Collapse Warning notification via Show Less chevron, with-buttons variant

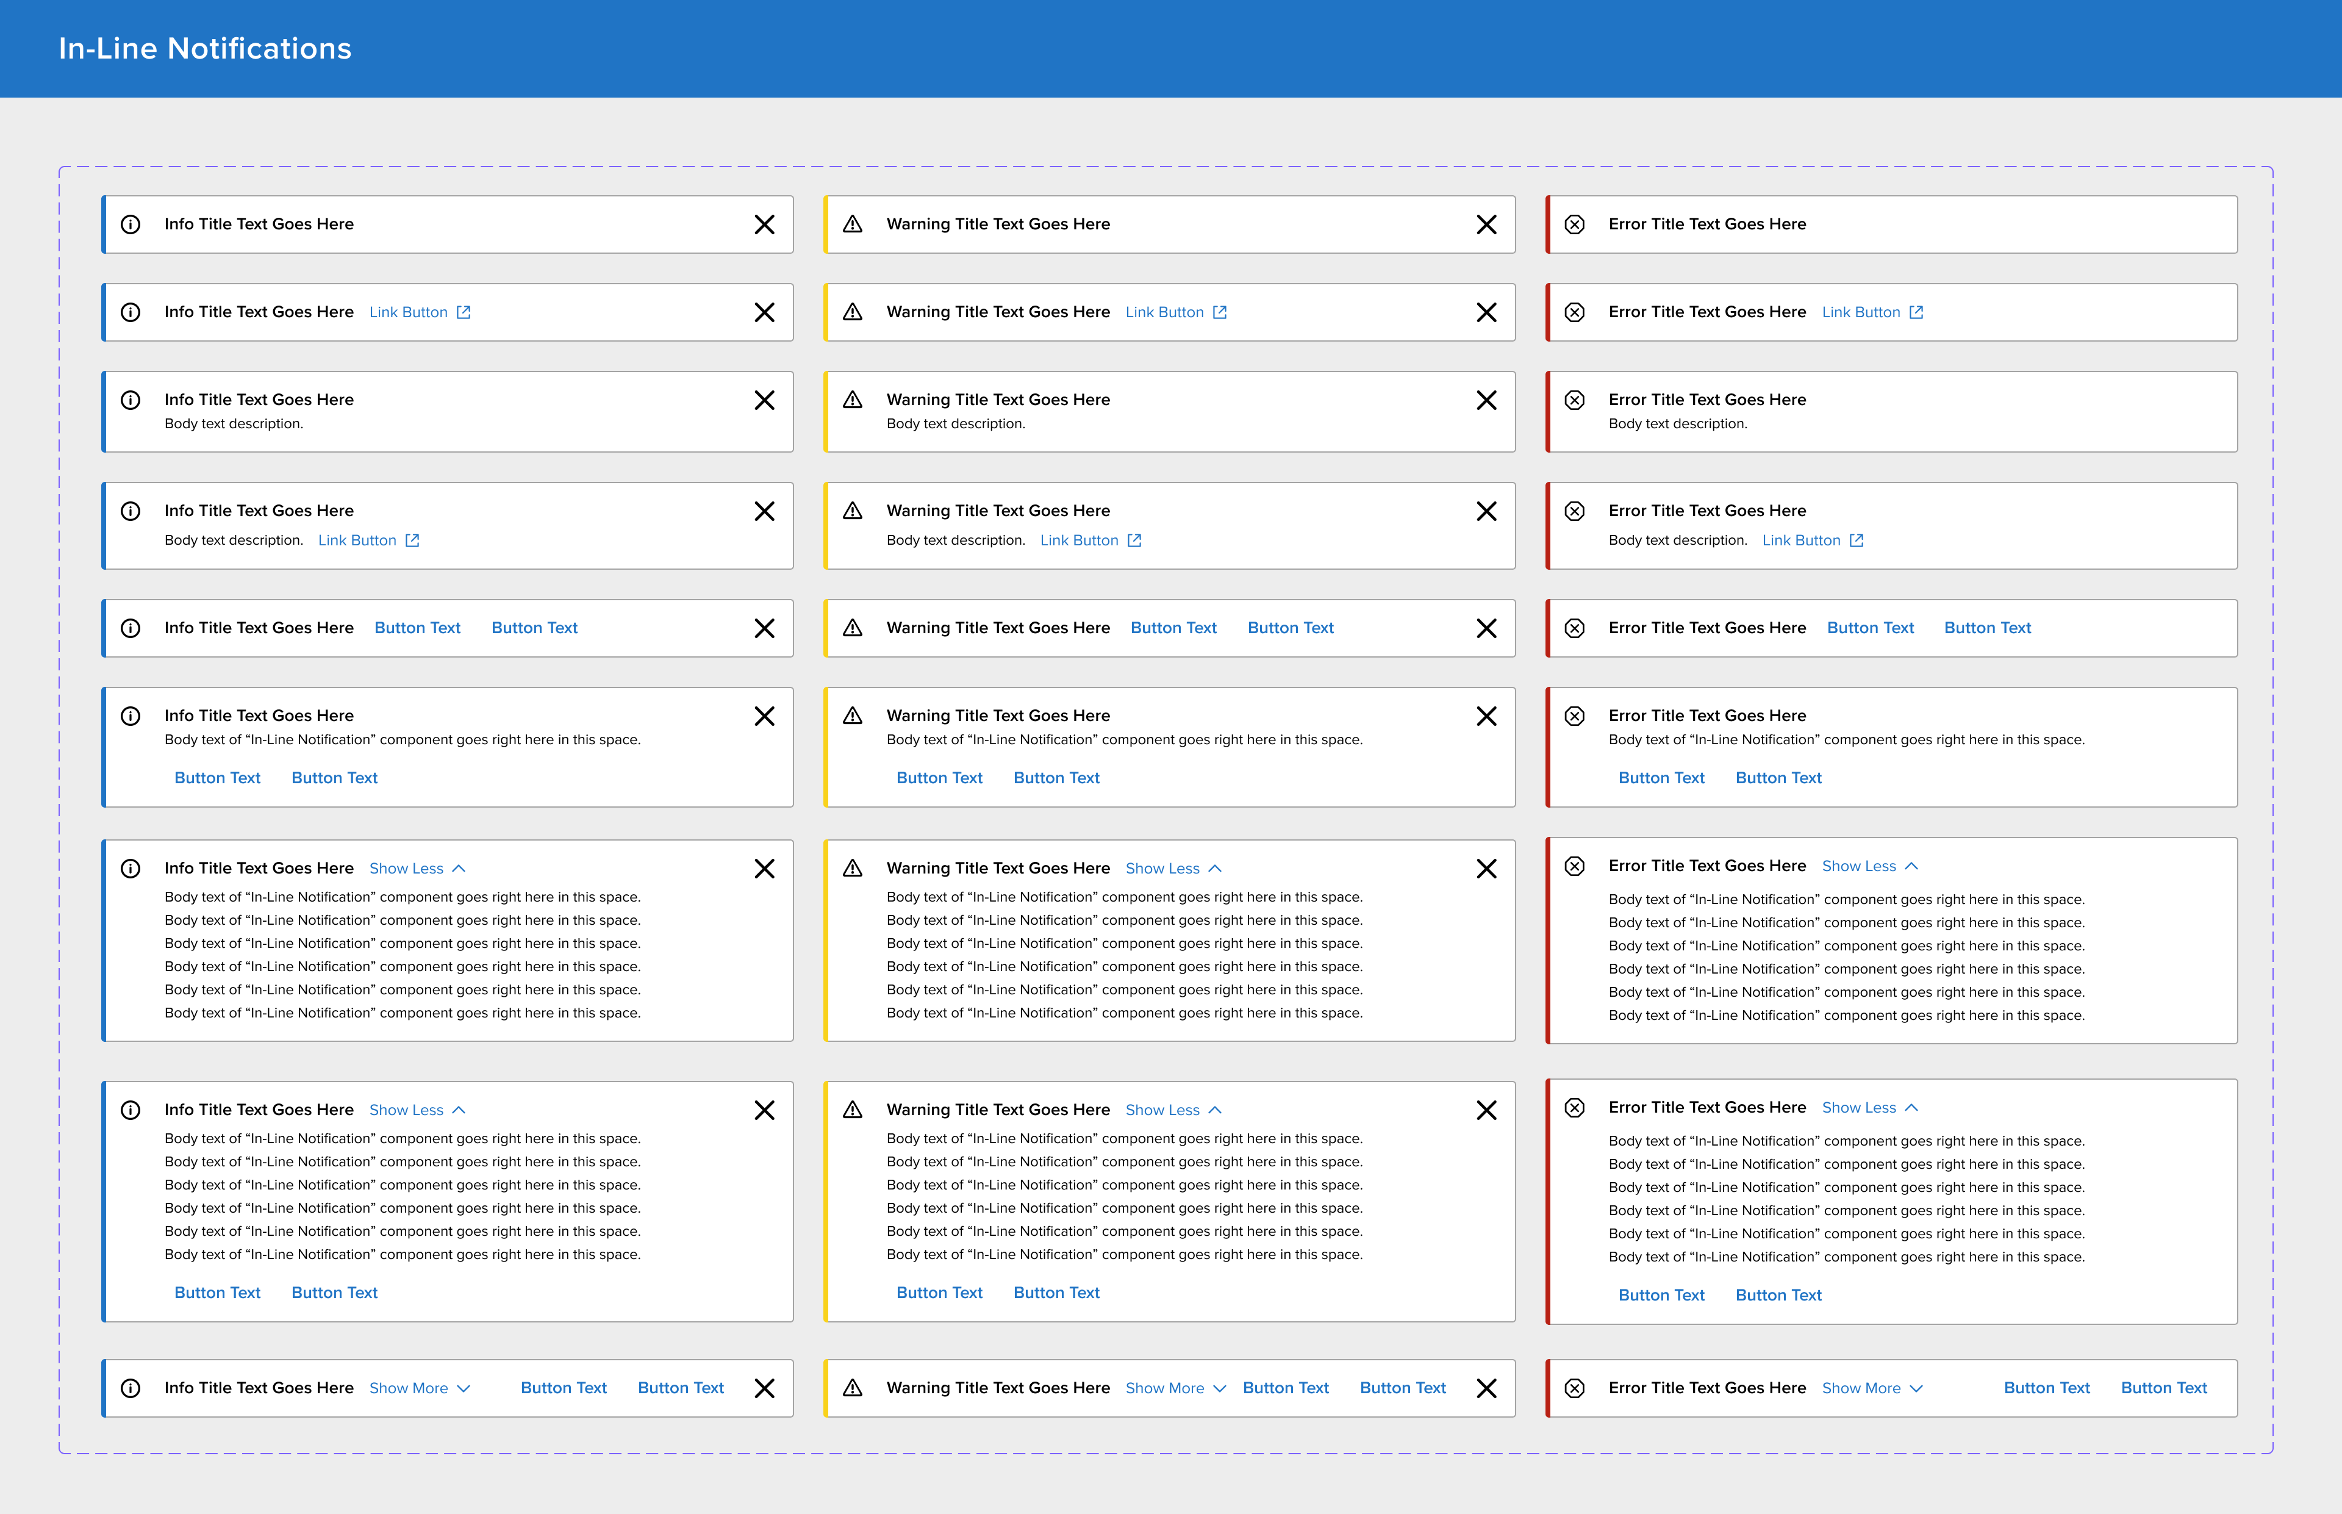[x=1216, y=1110]
